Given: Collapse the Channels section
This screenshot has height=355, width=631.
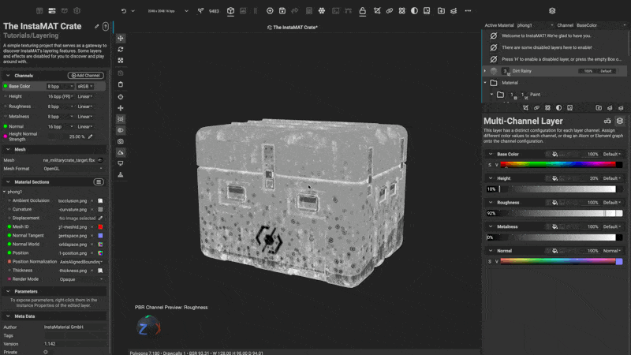Looking at the screenshot, I should pyautogui.click(x=8, y=76).
